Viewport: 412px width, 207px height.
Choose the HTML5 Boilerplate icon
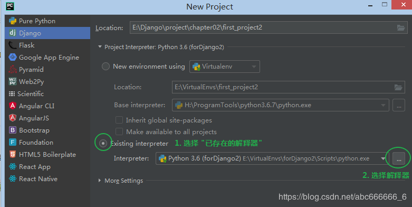[x=13, y=154]
